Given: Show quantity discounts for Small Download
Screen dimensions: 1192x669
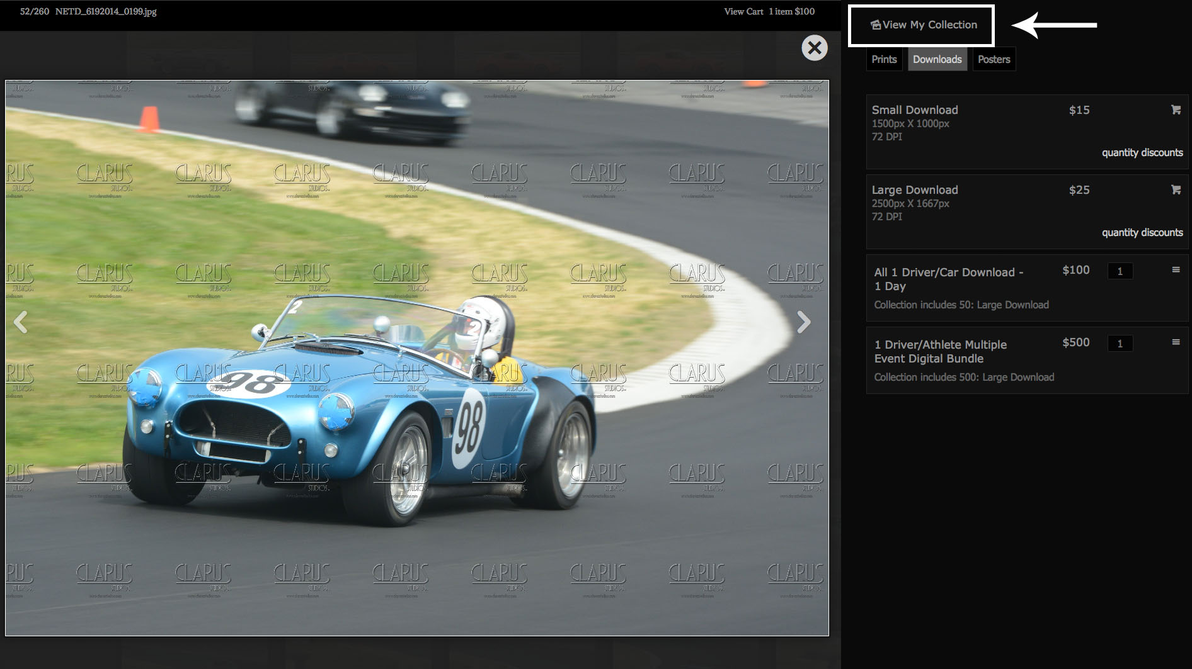Looking at the screenshot, I should coord(1142,152).
